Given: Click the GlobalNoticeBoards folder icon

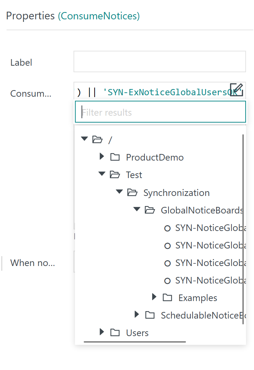Looking at the screenshot, I should 150,210.
